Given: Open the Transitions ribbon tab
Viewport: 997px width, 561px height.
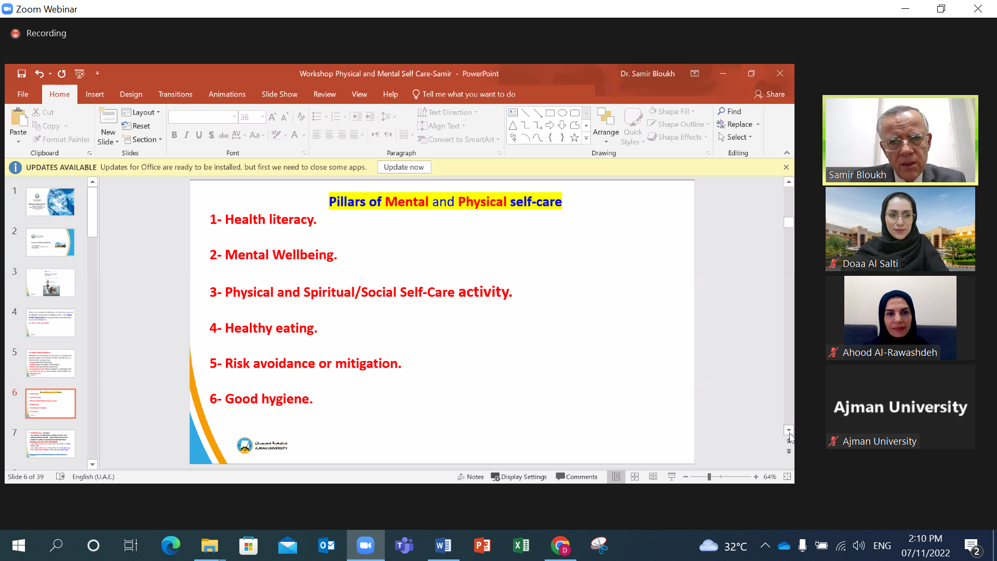Looking at the screenshot, I should (x=175, y=94).
